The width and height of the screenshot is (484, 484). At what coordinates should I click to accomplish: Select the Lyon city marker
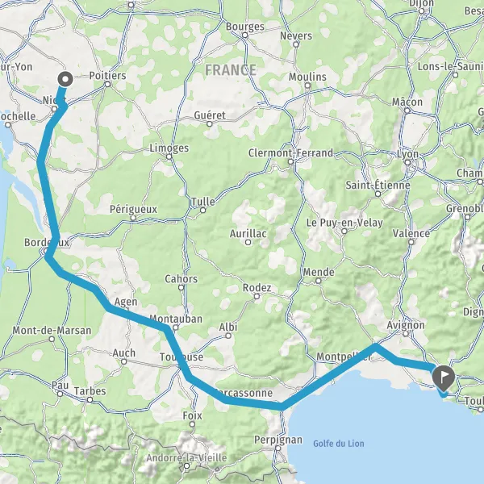coord(407,162)
